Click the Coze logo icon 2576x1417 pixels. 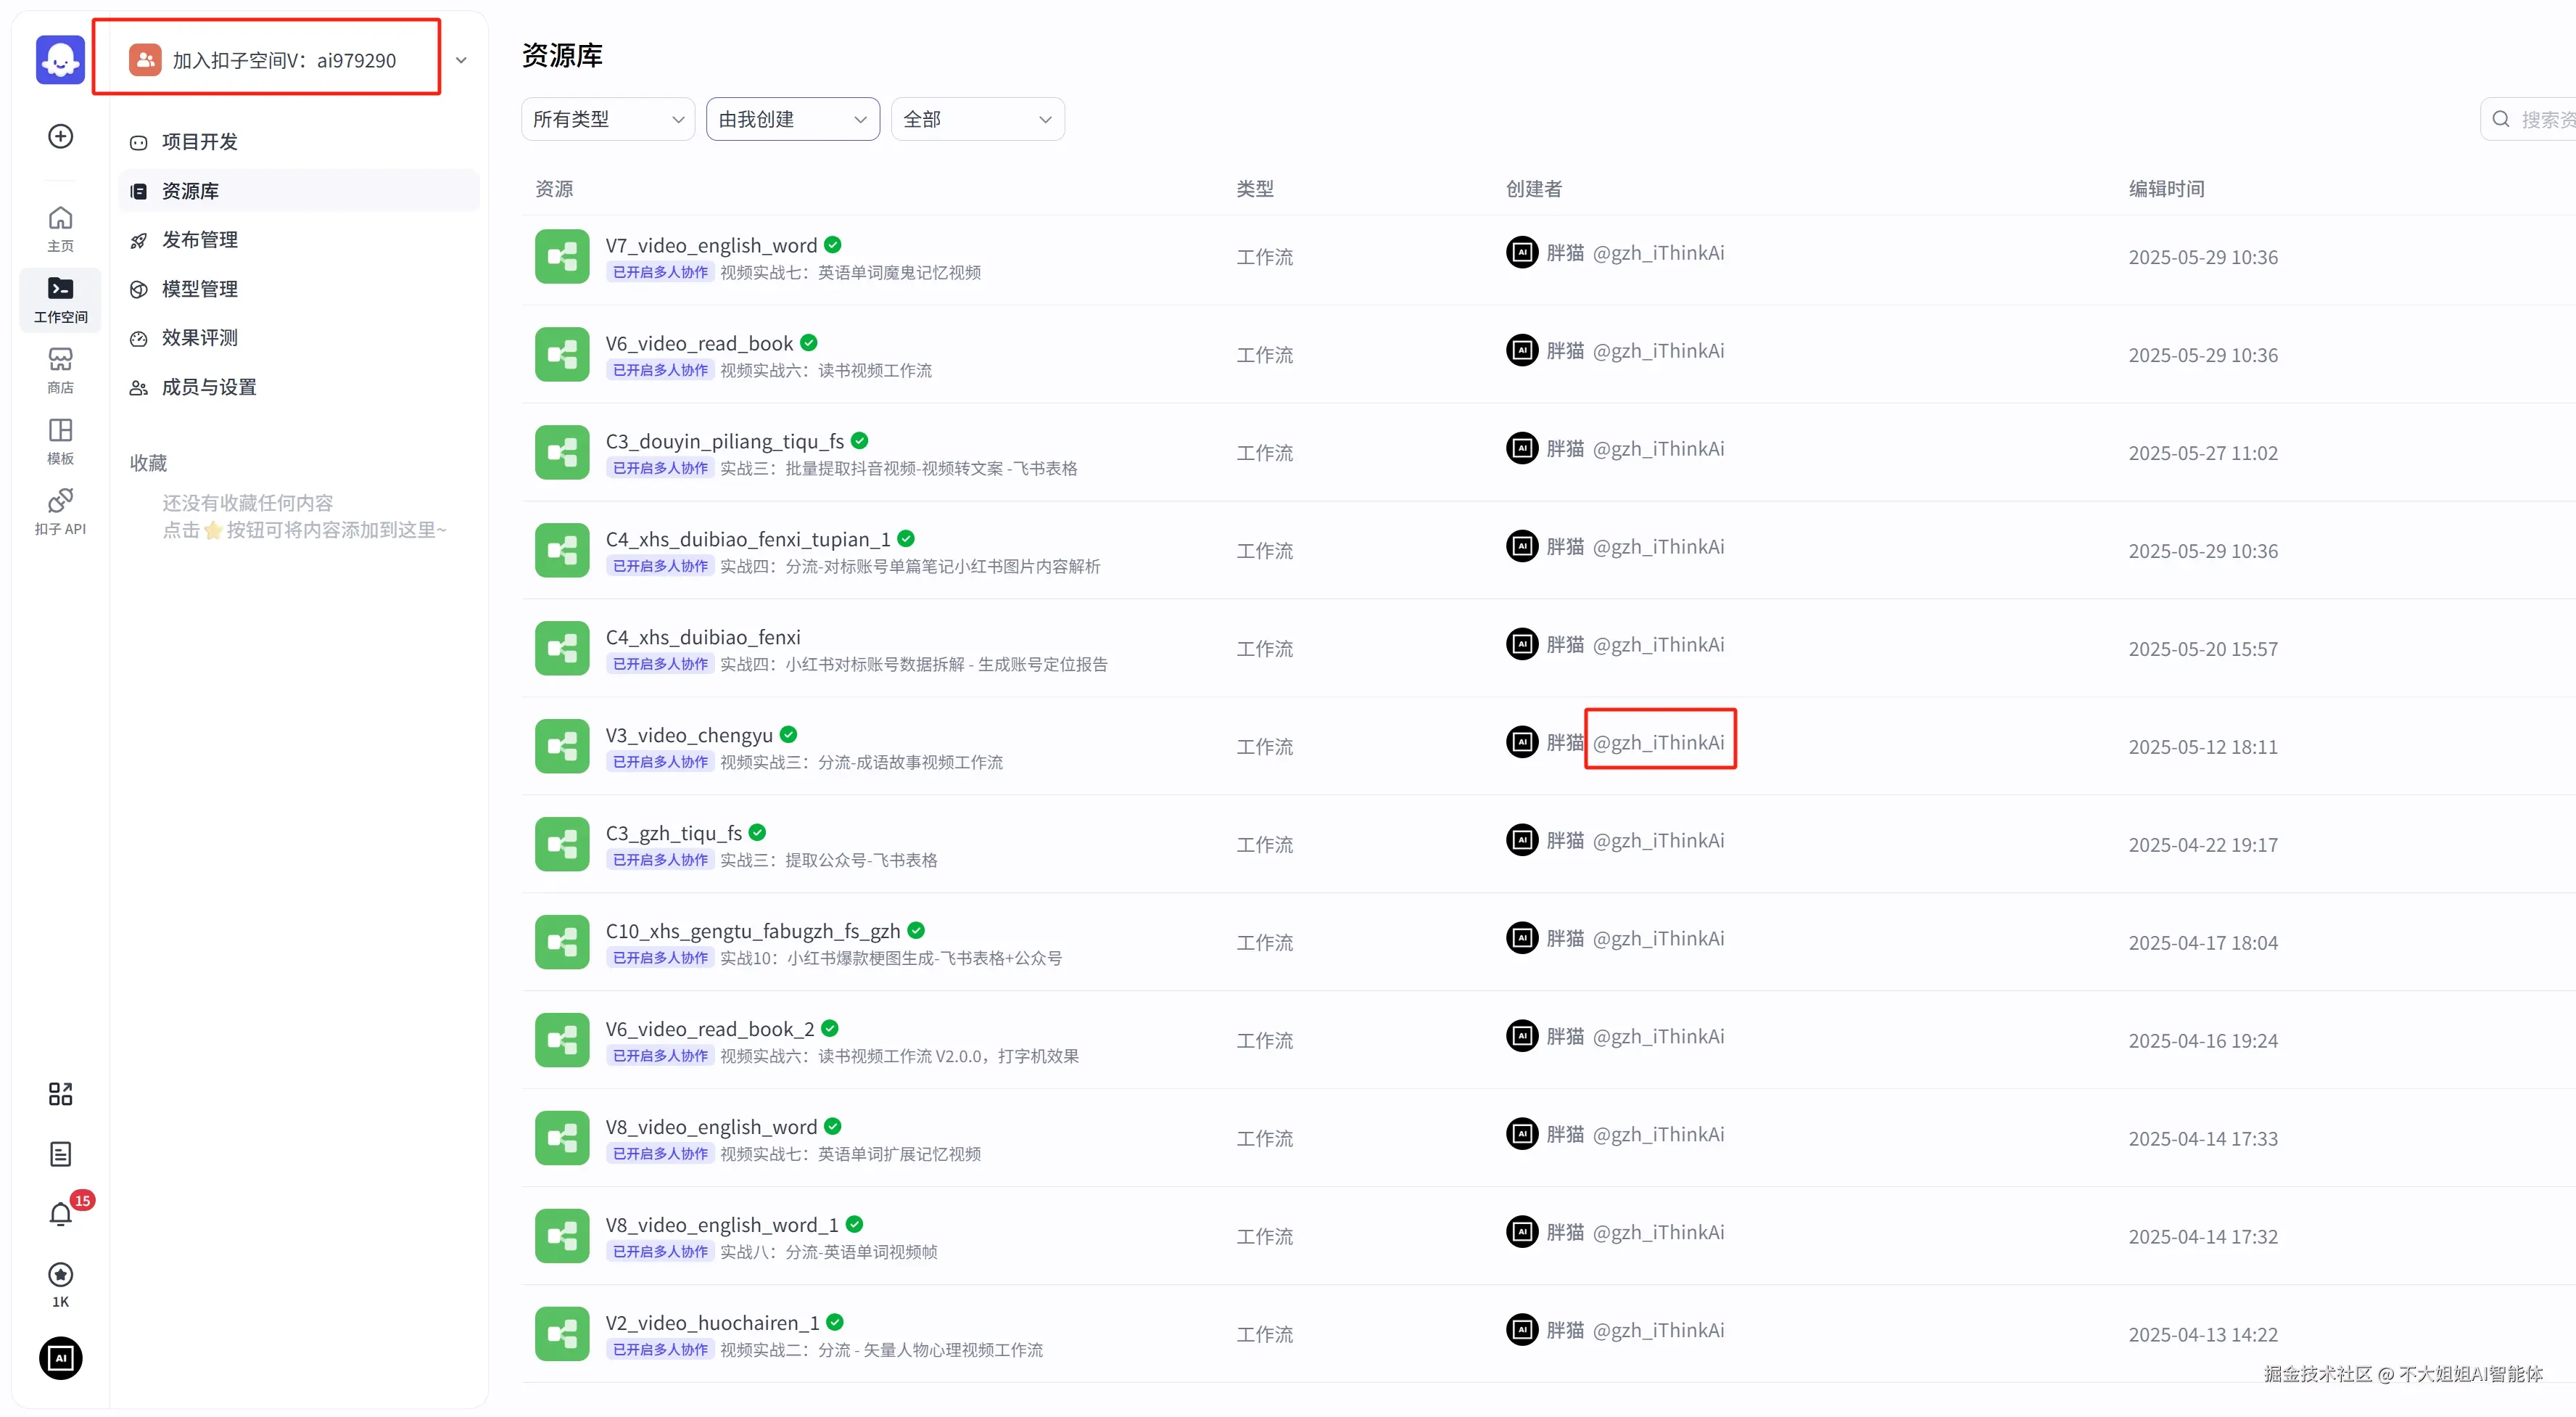coord(60,60)
